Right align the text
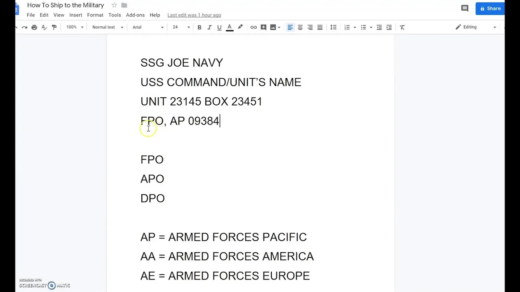 click(310, 27)
